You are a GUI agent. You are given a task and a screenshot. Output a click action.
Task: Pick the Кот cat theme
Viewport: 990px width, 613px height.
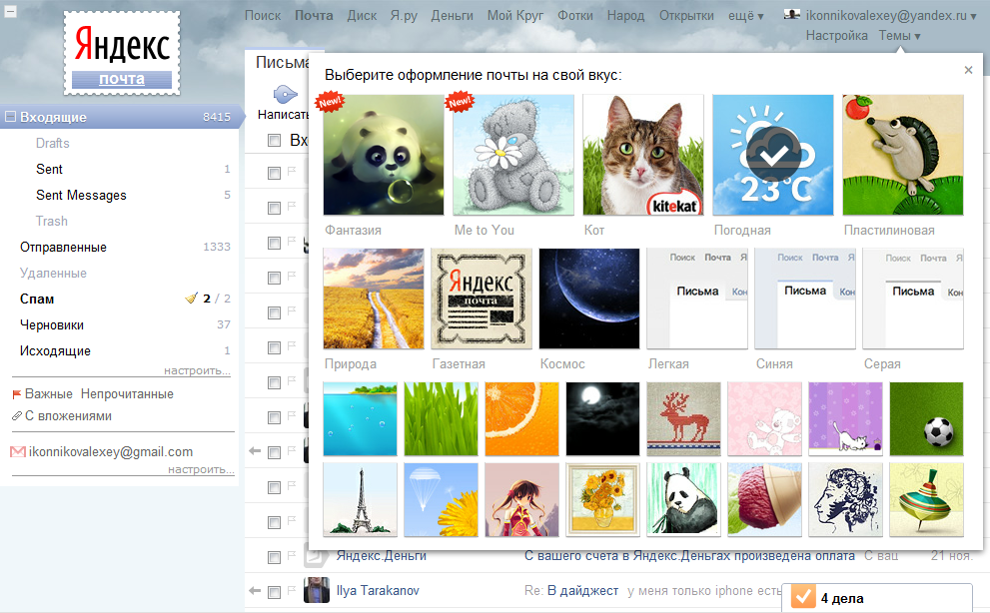[x=642, y=156]
